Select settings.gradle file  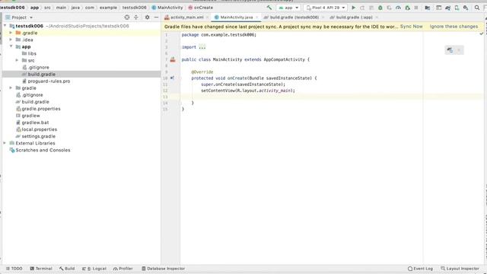[x=39, y=136]
